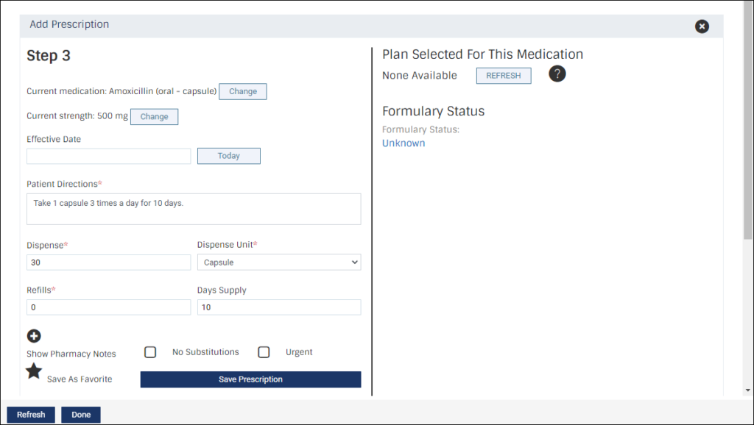Click into the Patient Directions text box
The width and height of the screenshot is (754, 425).
coord(194,209)
